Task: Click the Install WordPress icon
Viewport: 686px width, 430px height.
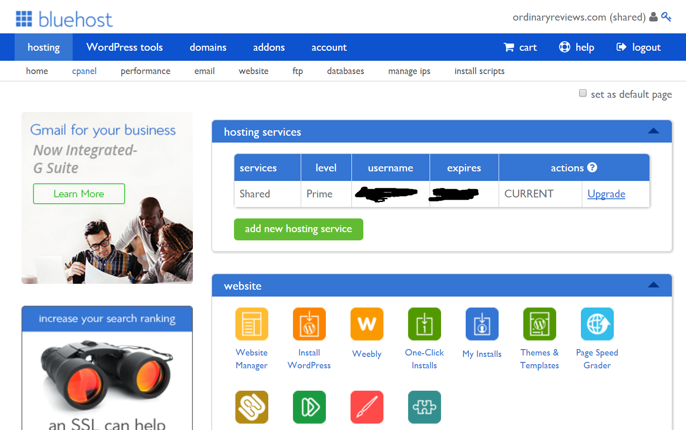Action: 309,324
